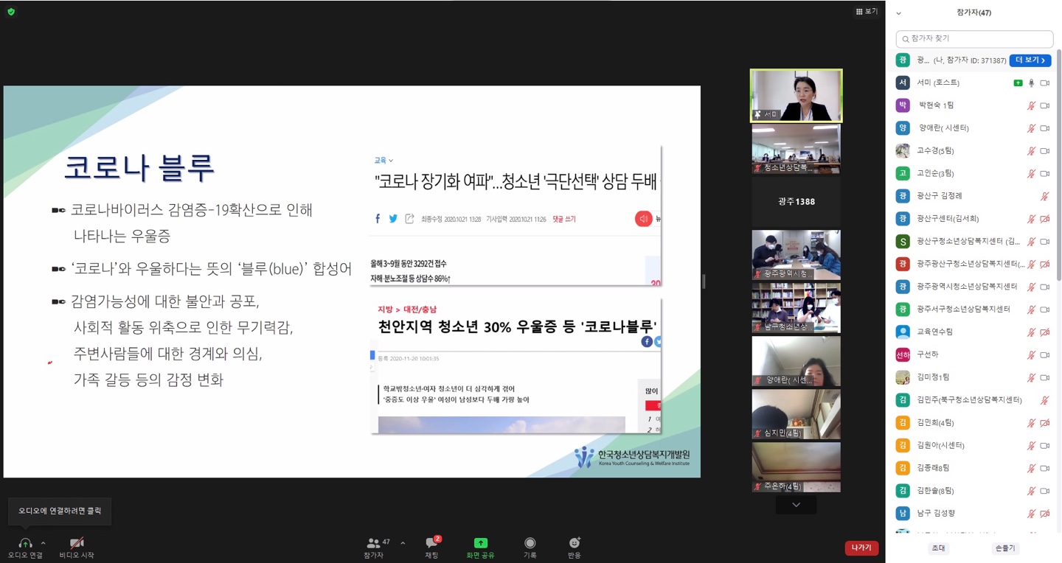Viewport: 1062px width, 563px height.
Task: Leave the meeting with the 나가기 button
Action: [x=861, y=548]
